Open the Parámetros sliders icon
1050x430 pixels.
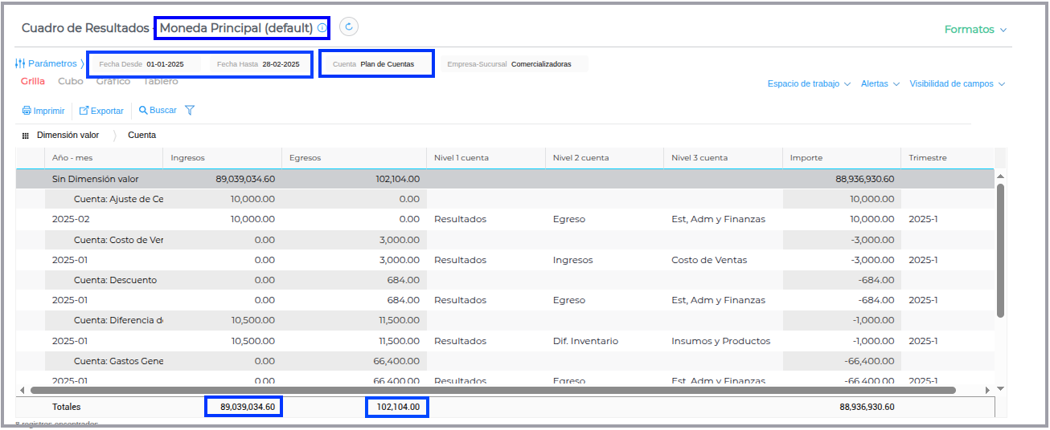[20, 63]
